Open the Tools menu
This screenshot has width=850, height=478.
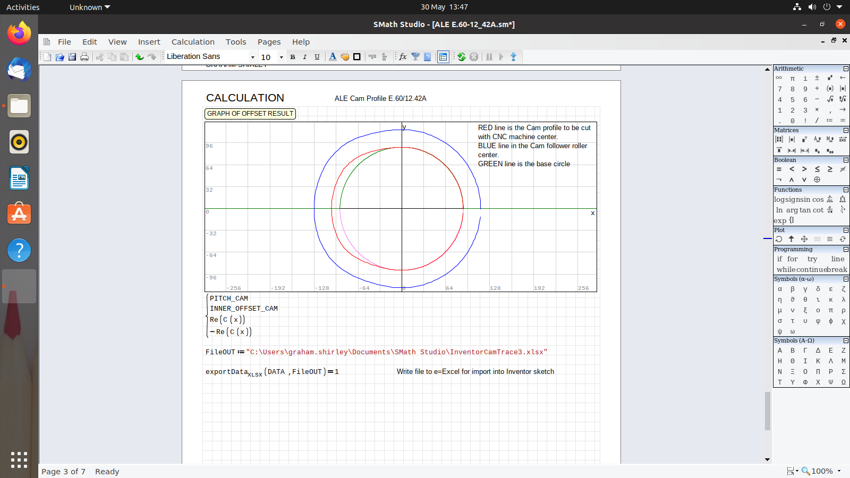(236, 42)
